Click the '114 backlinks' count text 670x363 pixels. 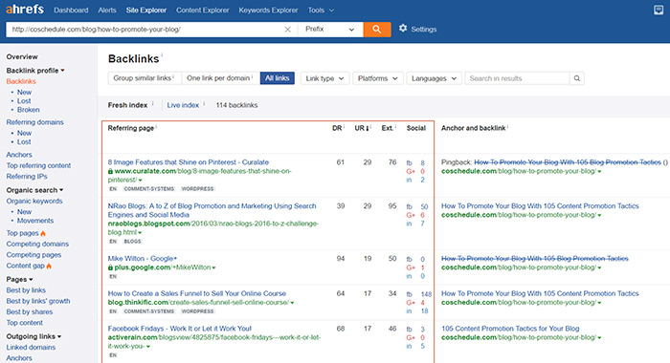coord(236,105)
